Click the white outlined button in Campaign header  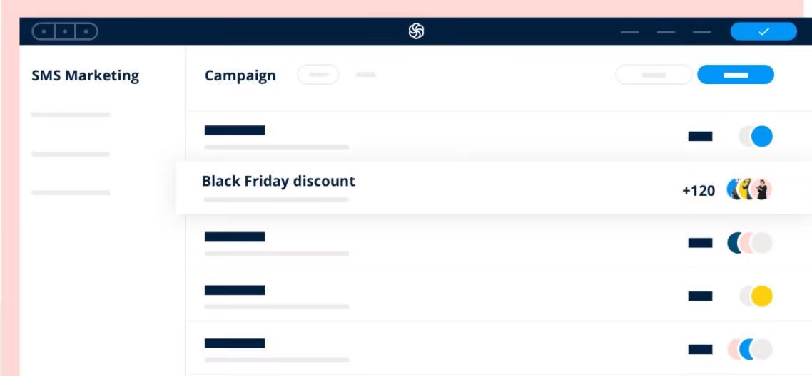654,75
